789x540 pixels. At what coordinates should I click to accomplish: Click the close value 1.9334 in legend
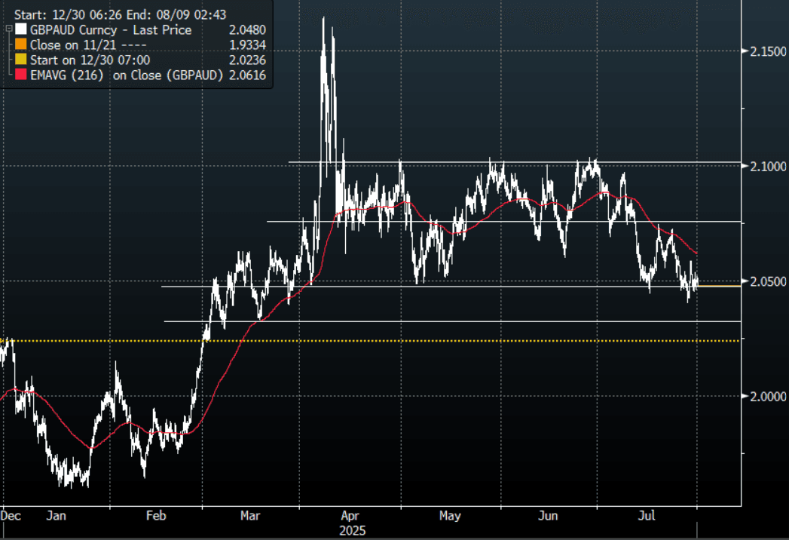(x=248, y=44)
